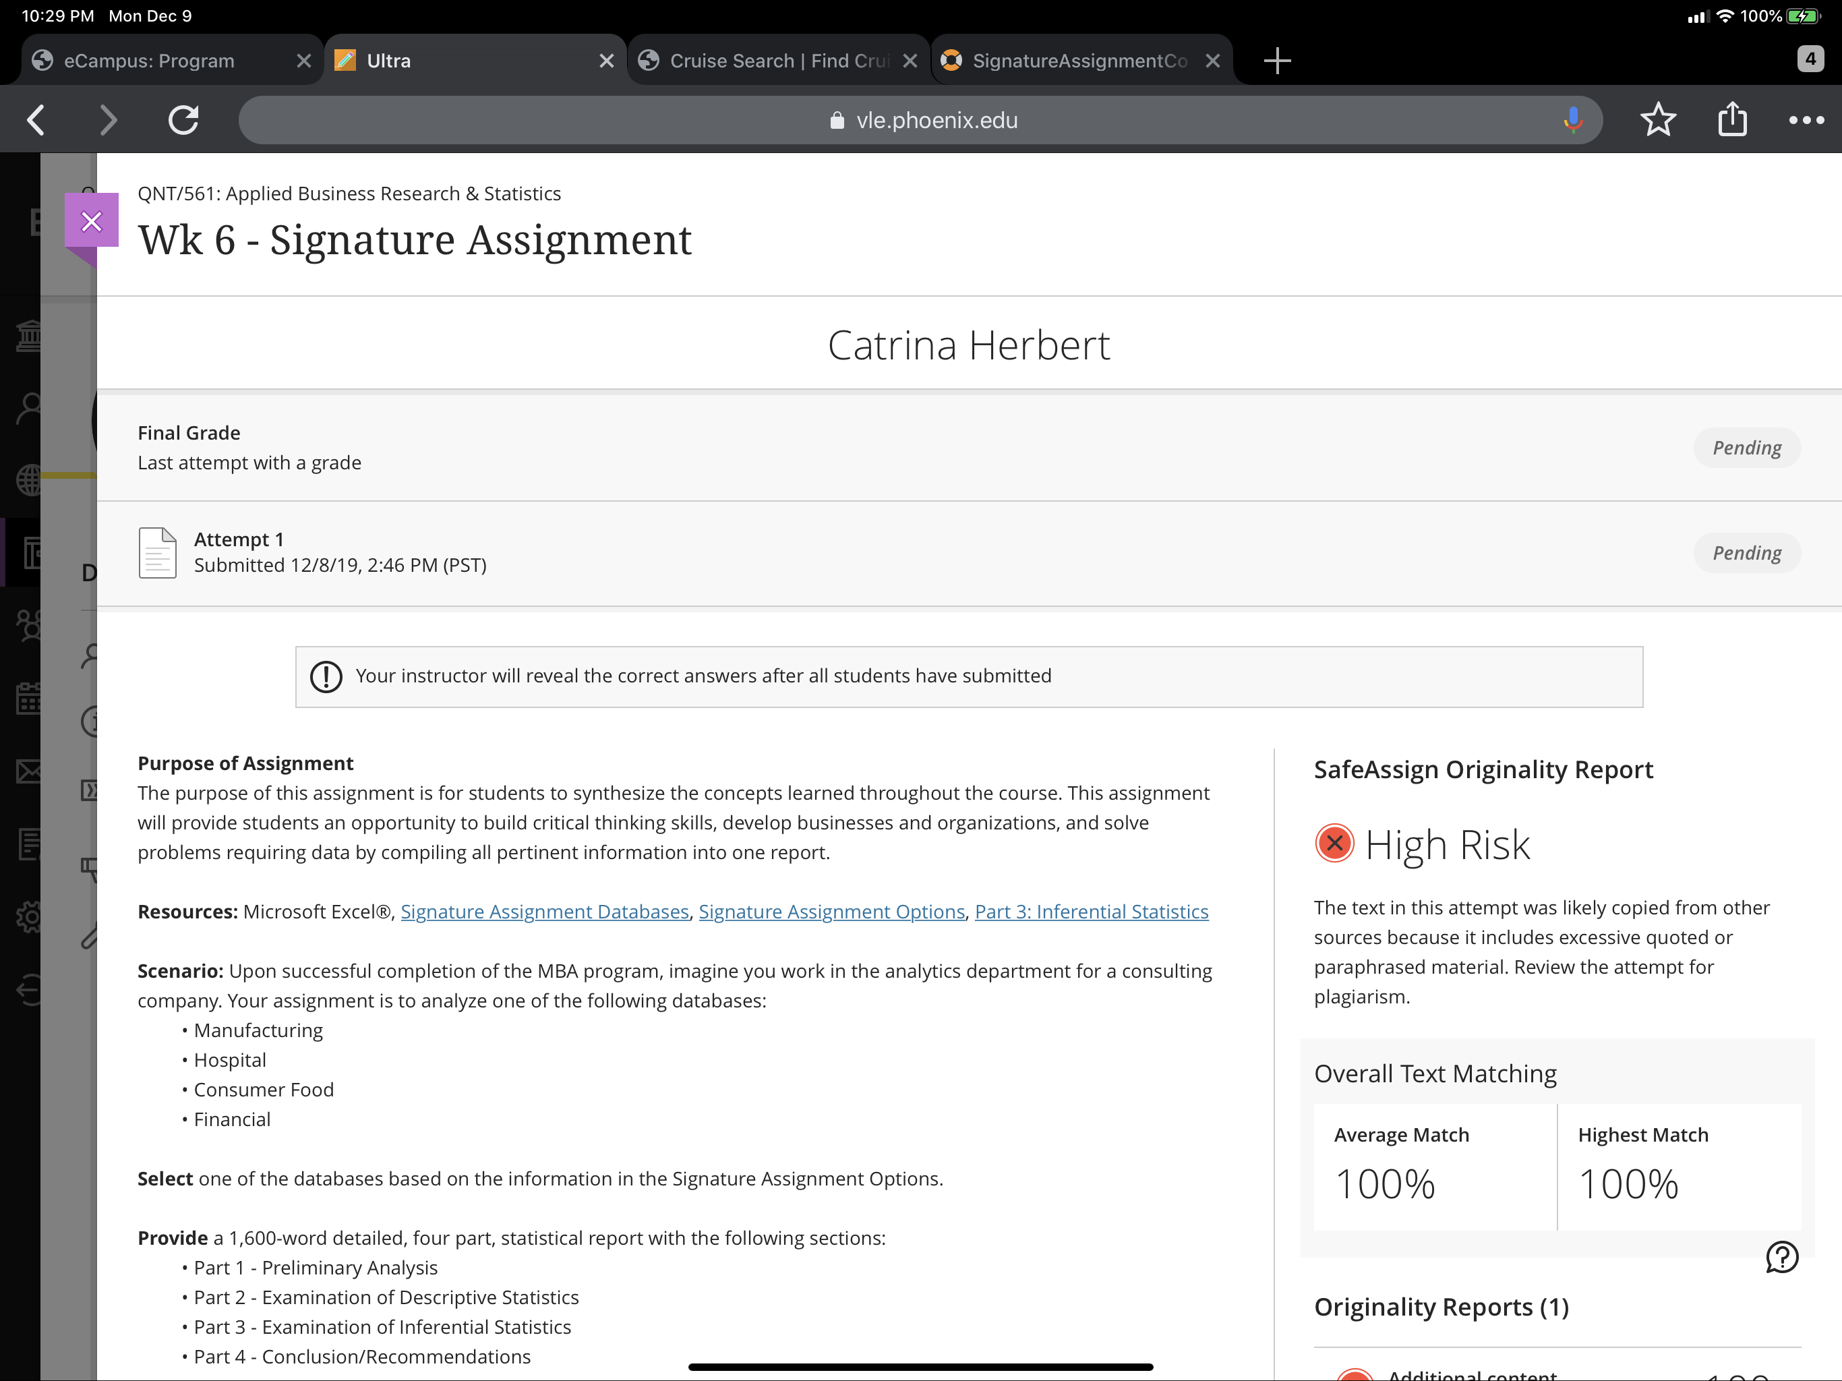Open the Part 3: Inferential Statistics link

click(x=1091, y=912)
